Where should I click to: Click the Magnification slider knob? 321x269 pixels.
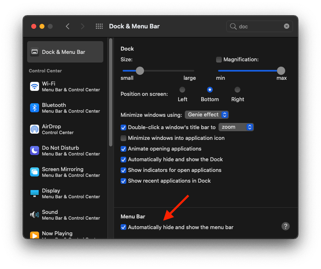[x=281, y=71]
